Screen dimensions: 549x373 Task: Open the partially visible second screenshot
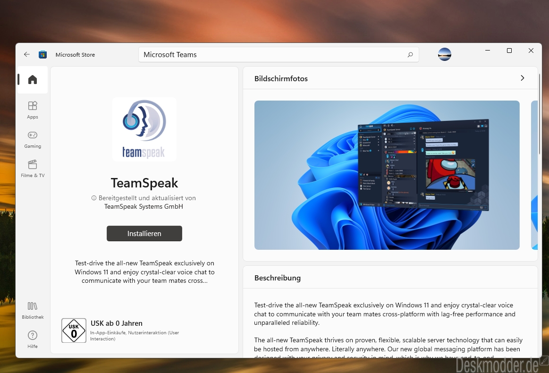534,175
